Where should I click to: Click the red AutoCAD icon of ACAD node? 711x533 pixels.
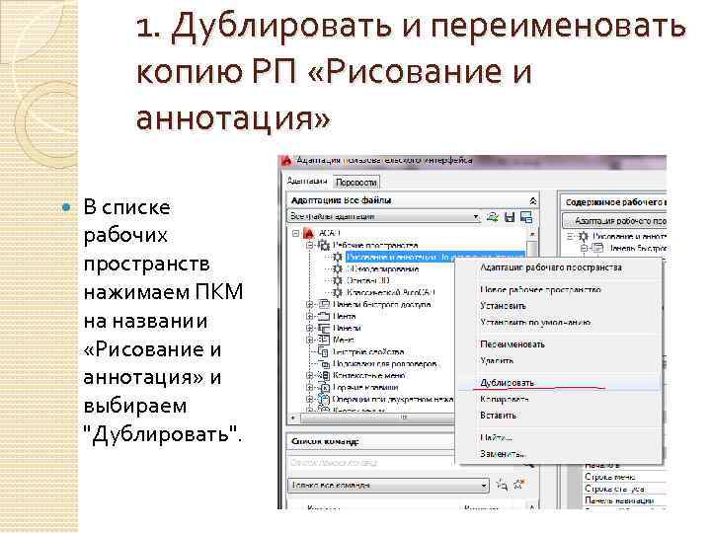click(x=309, y=233)
